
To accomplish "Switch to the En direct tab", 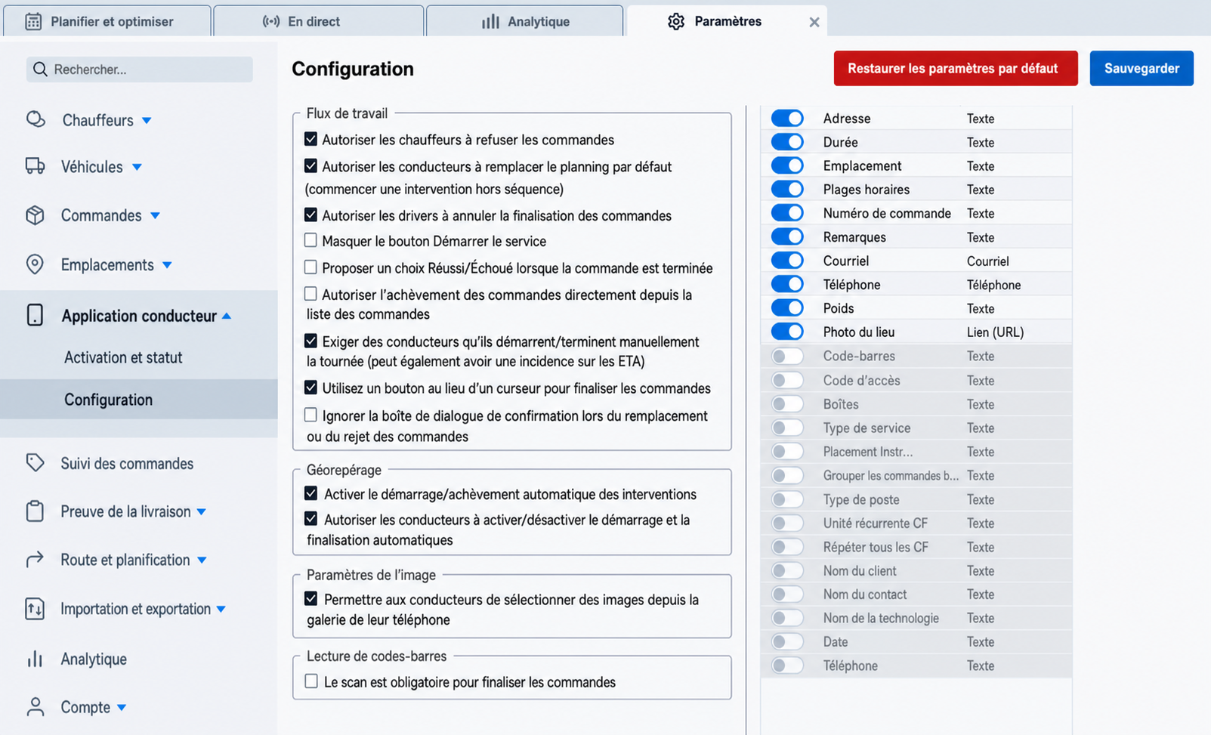I will [318, 21].
